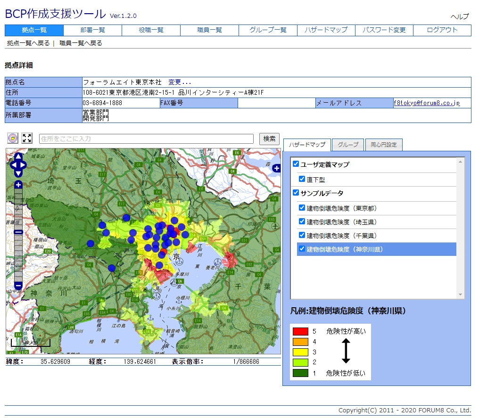Image resolution: width=479 pixels, height=418 pixels.
Task: Zoom out using the bottom minus button
Action: [x=18, y=285]
